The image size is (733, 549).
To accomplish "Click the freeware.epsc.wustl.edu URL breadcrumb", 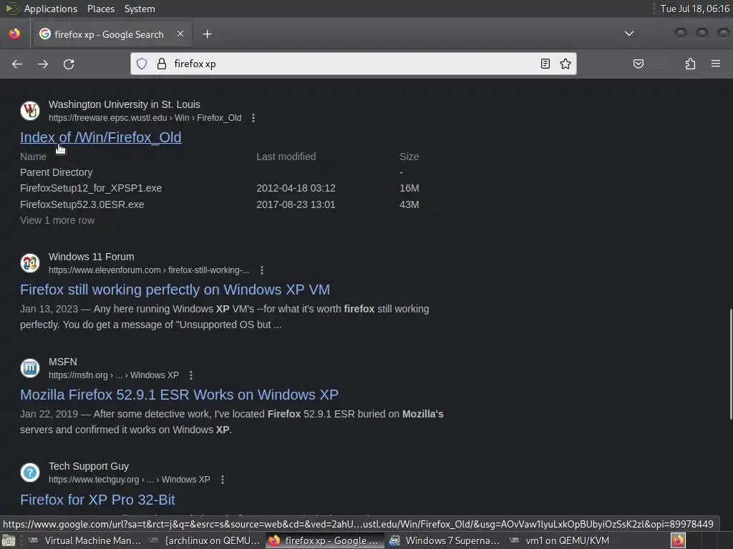I will [145, 118].
